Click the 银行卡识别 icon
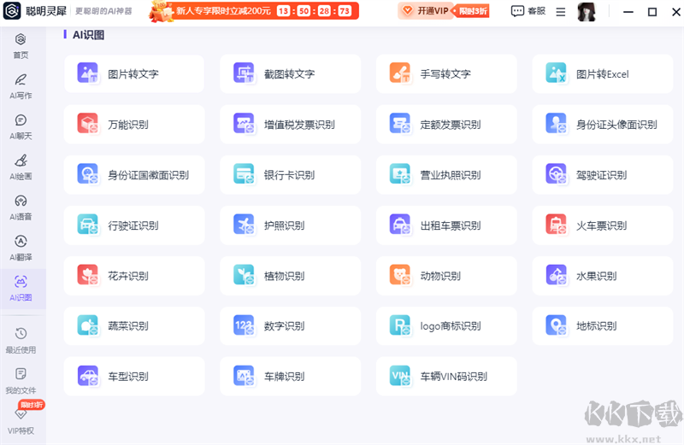The height and width of the screenshot is (445, 684). (x=244, y=174)
